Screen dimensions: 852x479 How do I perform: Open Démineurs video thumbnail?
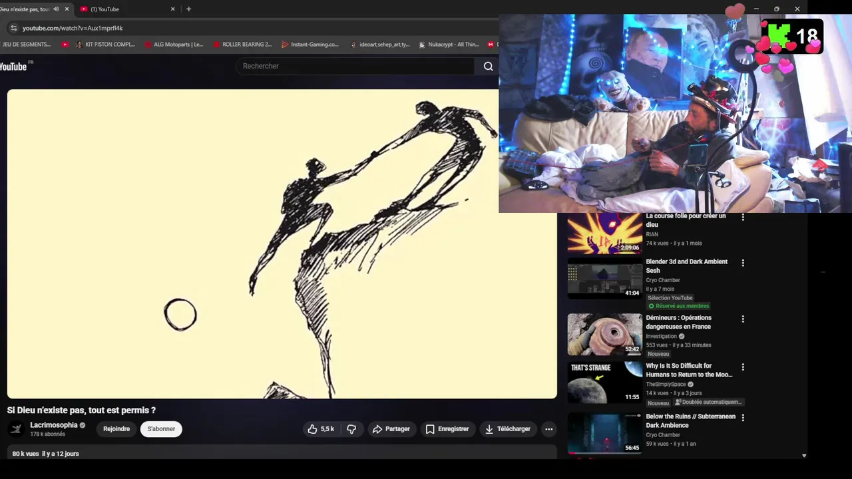(x=604, y=335)
